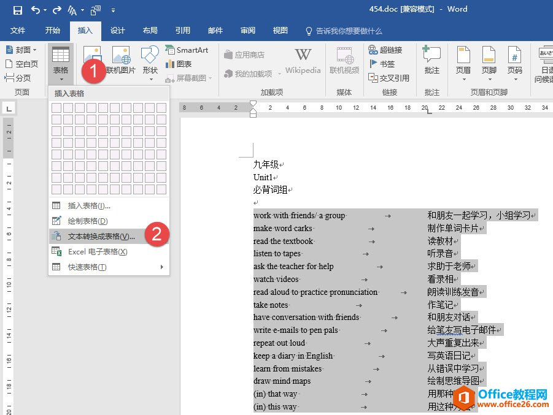Click the Undo arrow icon
The width and height of the screenshot is (553, 415).
36,10
